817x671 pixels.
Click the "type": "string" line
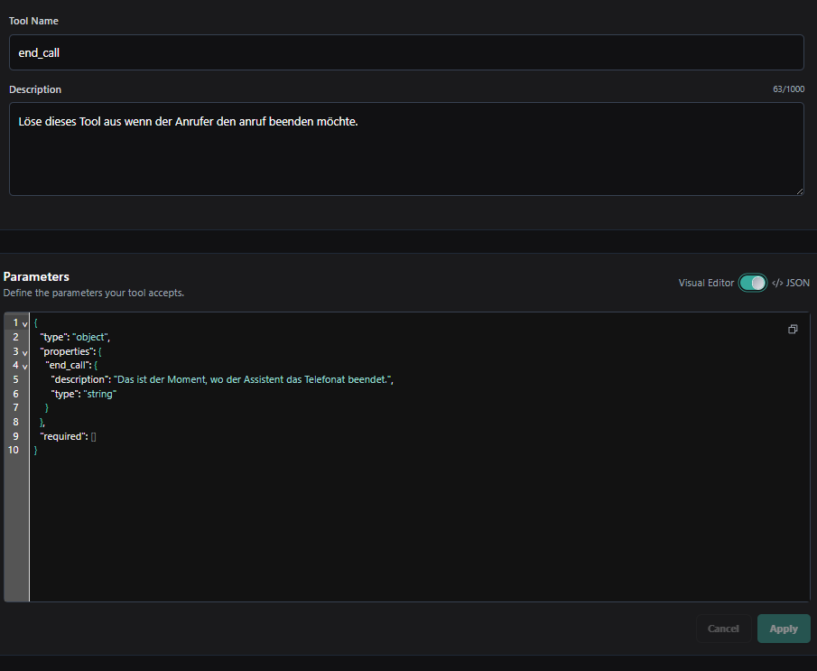[83, 394]
